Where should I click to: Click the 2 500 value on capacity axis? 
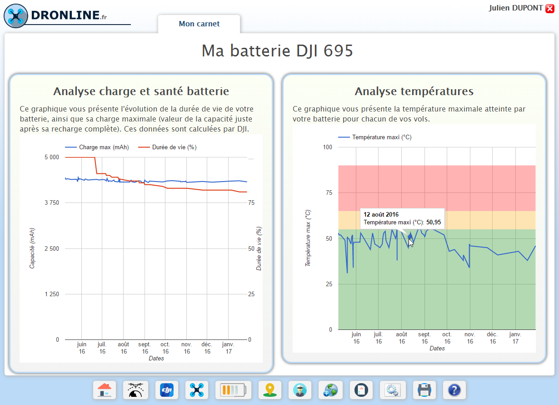point(51,248)
